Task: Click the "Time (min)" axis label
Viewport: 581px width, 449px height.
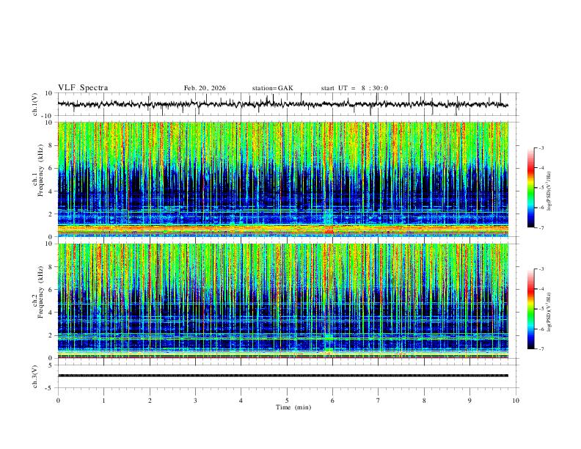Action: pos(293,407)
